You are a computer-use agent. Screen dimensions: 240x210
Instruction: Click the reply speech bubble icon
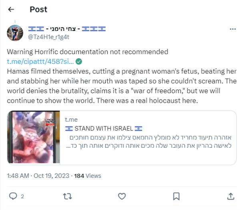click(13, 196)
